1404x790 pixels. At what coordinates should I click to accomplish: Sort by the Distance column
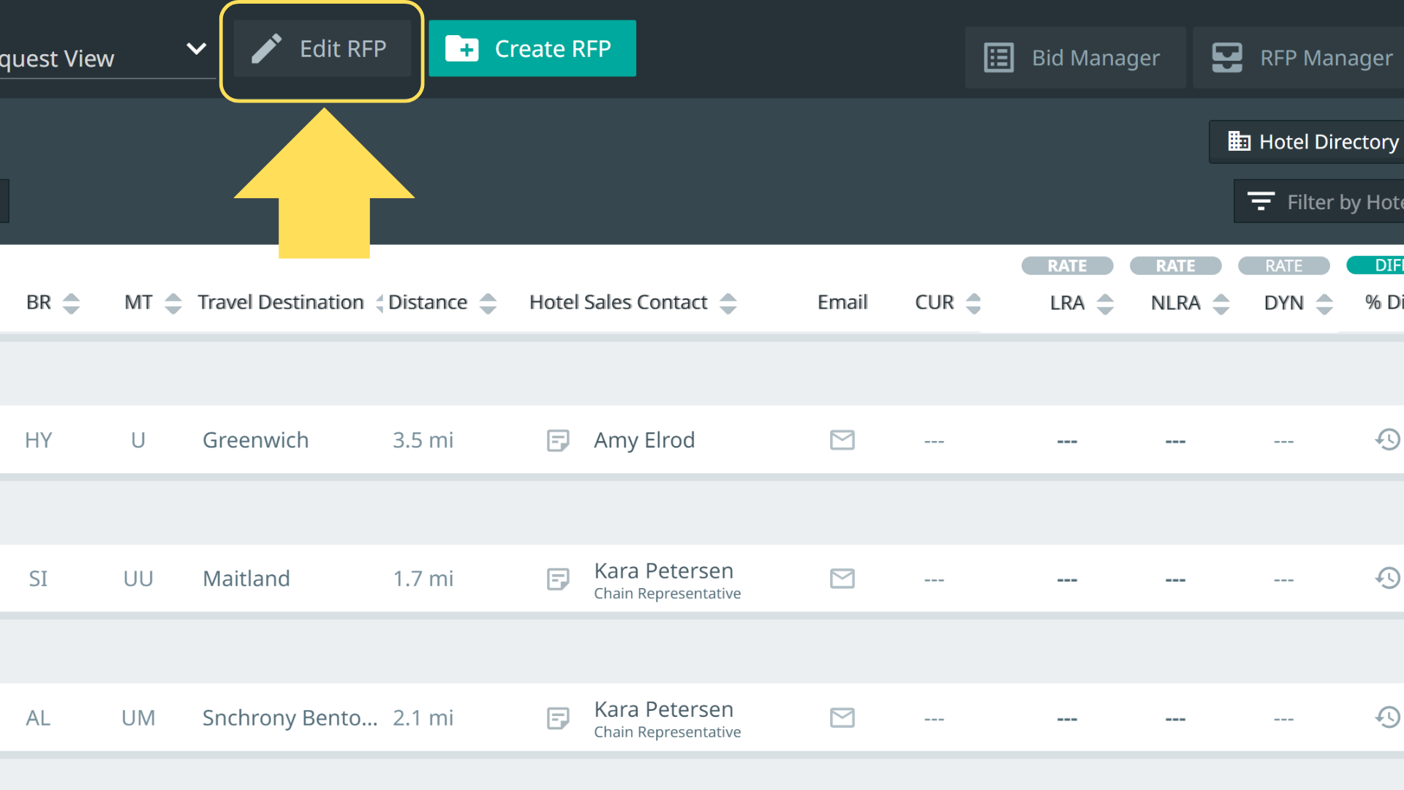click(488, 303)
